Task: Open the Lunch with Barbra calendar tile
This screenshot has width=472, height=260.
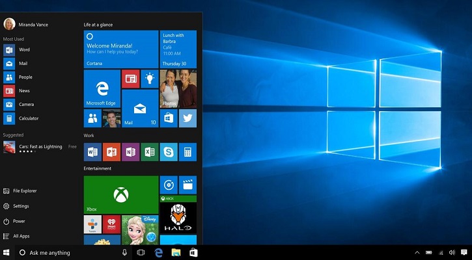Action: click(x=178, y=49)
